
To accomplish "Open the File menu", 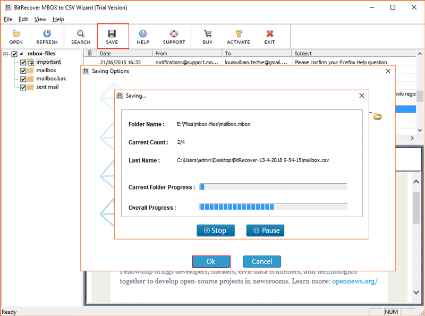I will coord(8,19).
